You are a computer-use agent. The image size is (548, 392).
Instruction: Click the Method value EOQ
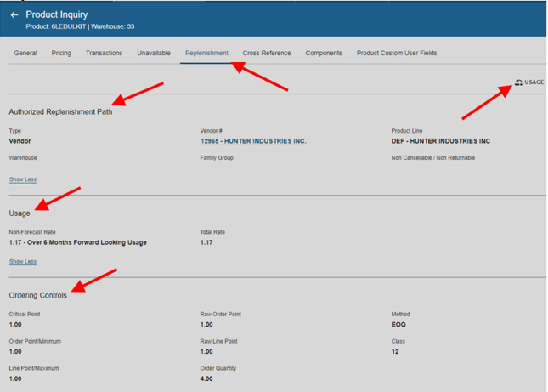[398, 325]
